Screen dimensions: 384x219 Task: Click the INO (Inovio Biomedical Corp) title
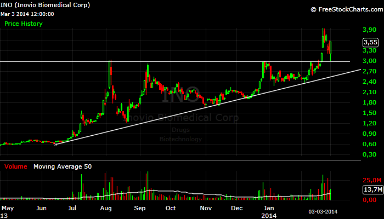(x=45, y=5)
